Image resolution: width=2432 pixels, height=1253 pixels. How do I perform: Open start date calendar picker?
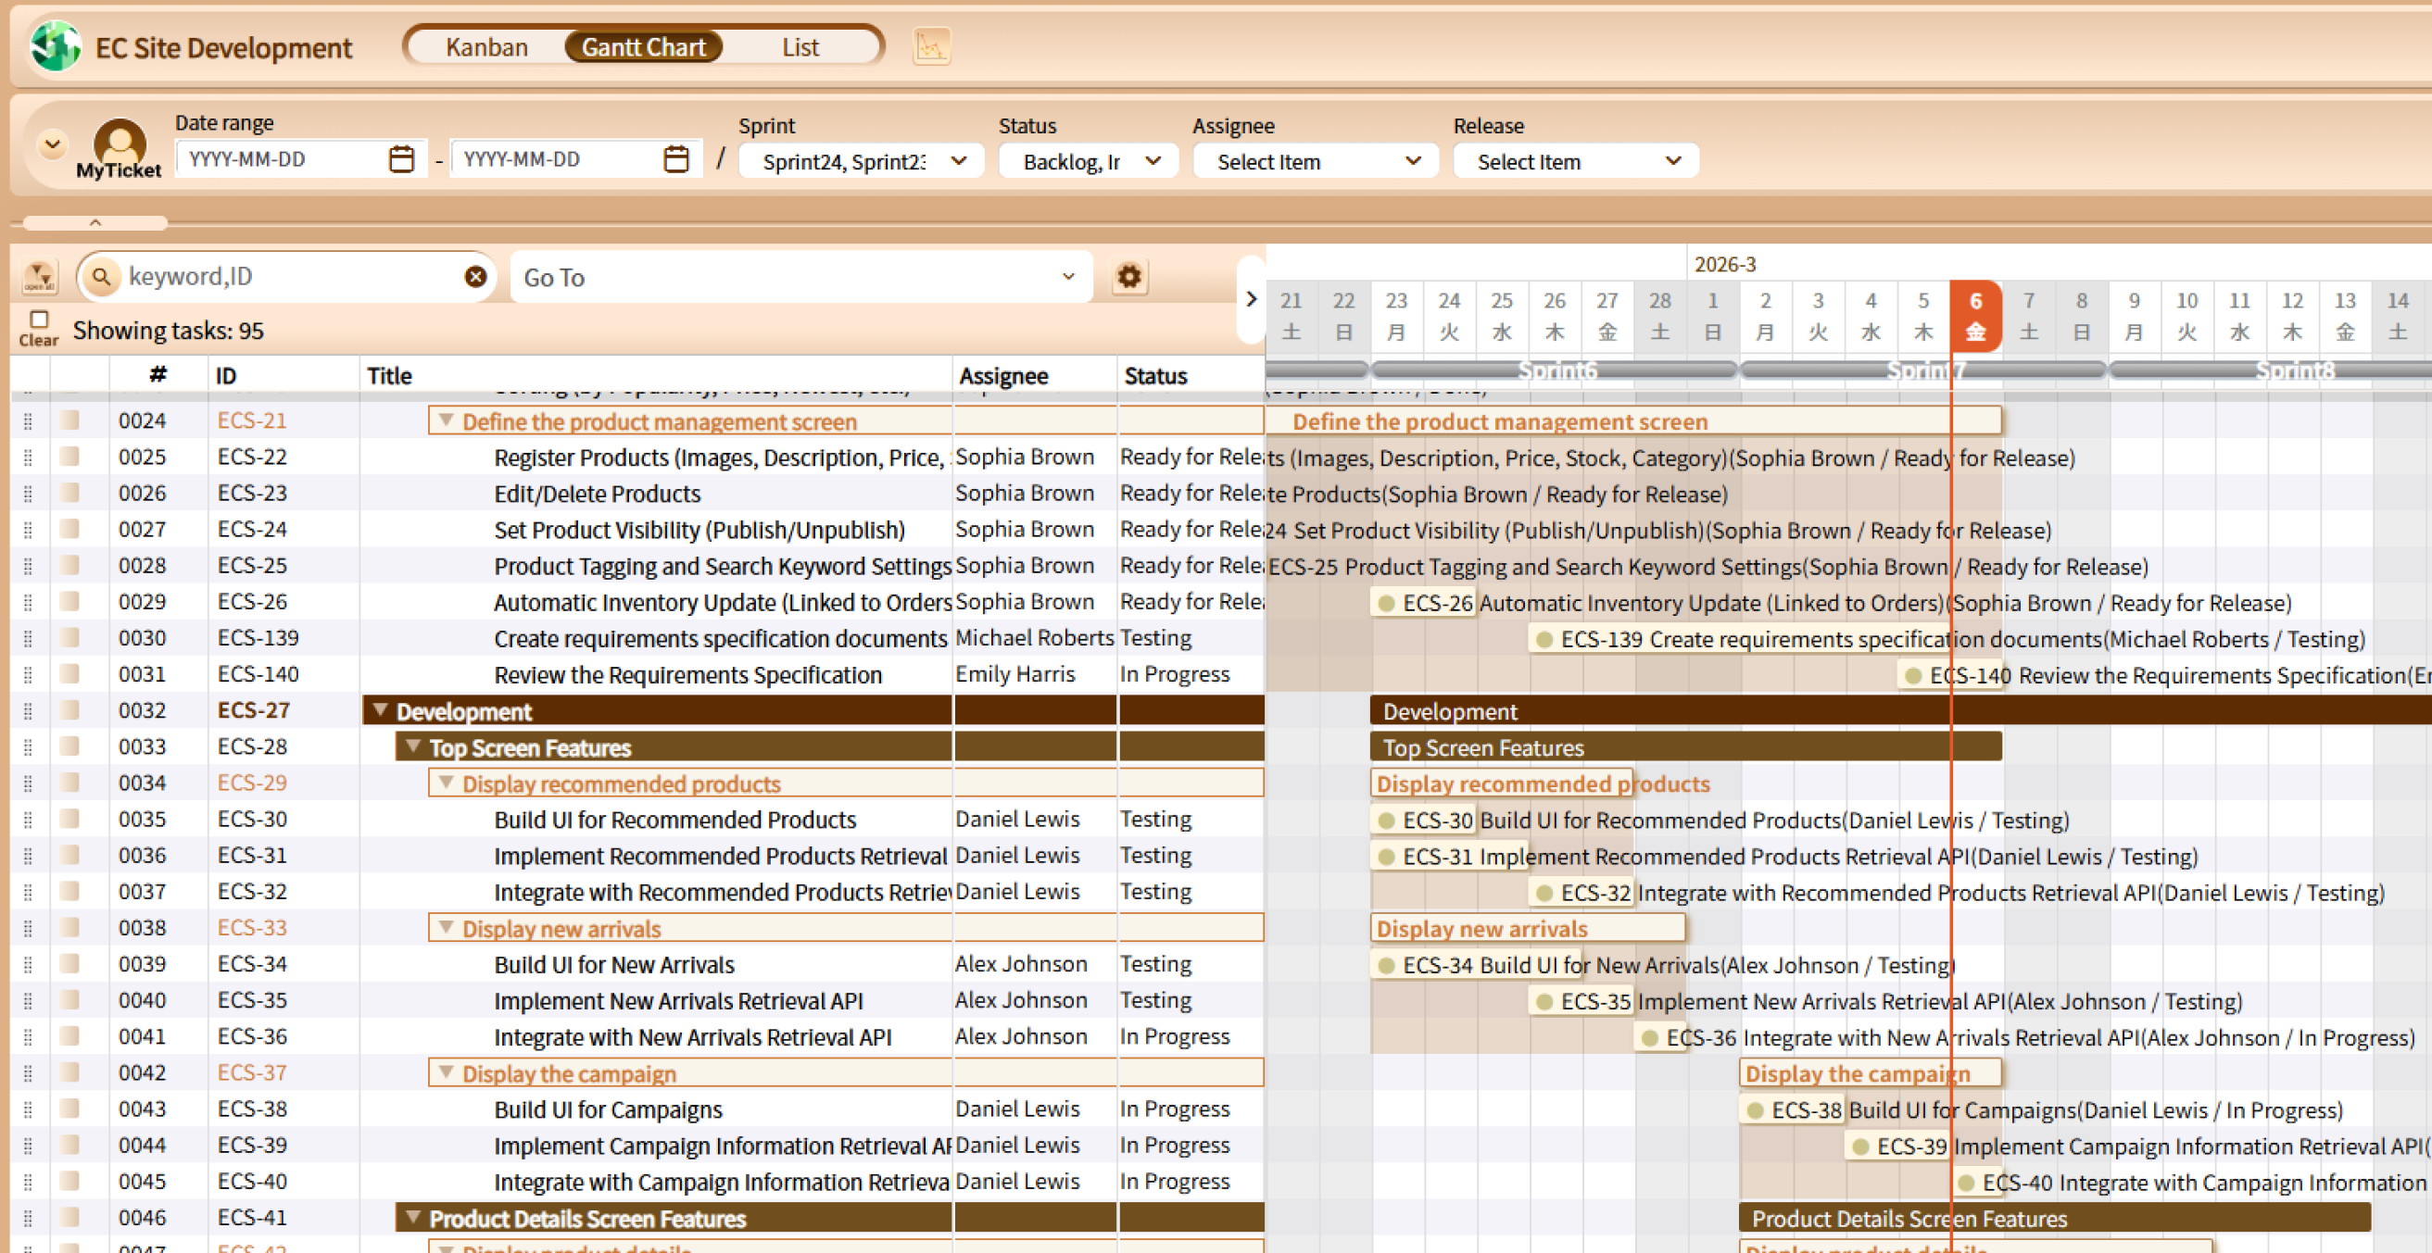click(x=401, y=159)
